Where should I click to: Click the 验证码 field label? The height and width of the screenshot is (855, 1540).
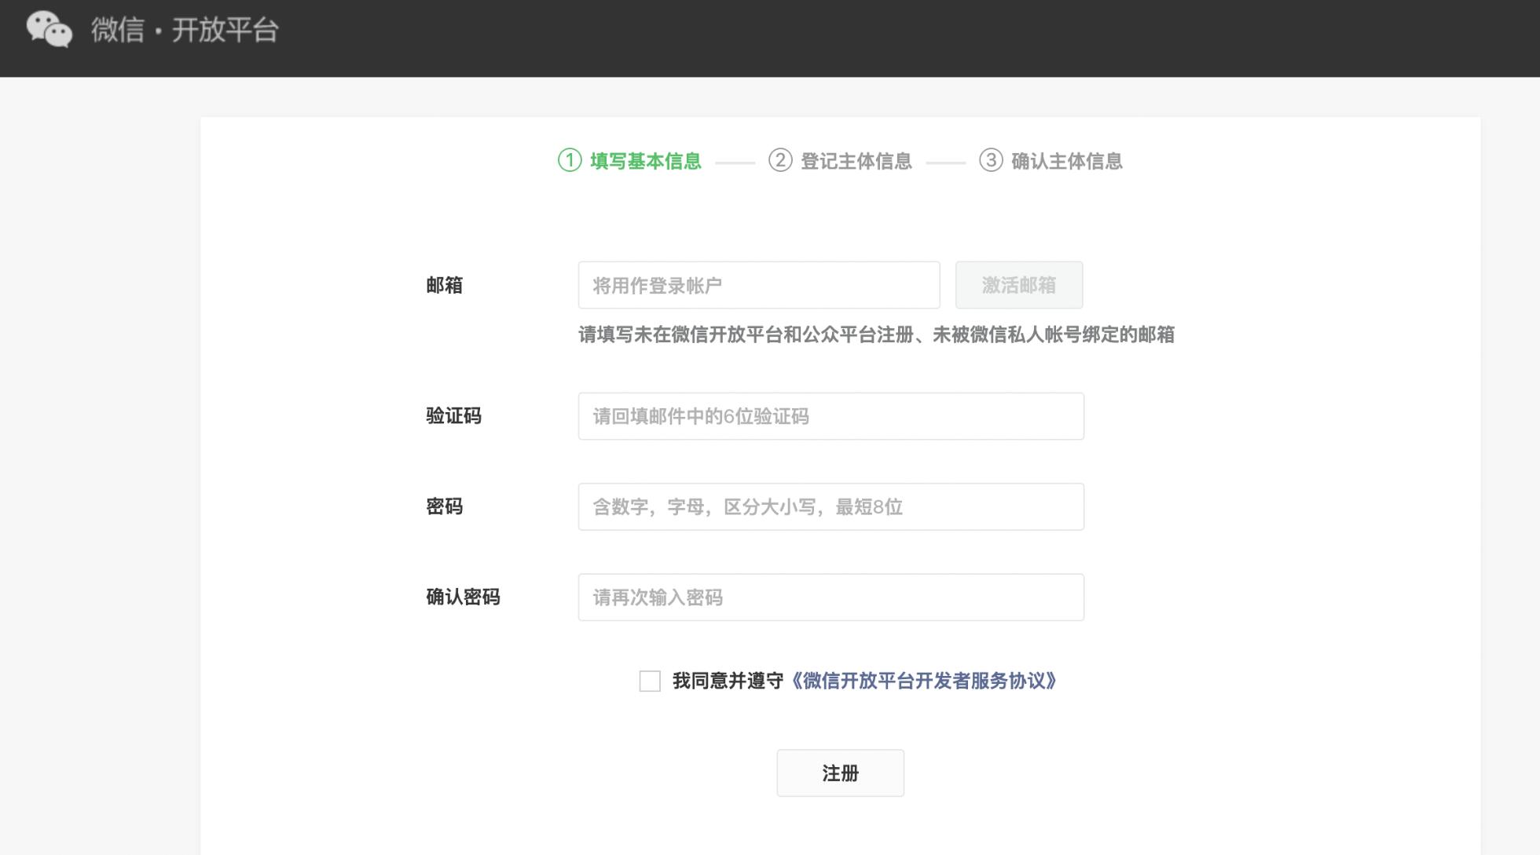[454, 416]
